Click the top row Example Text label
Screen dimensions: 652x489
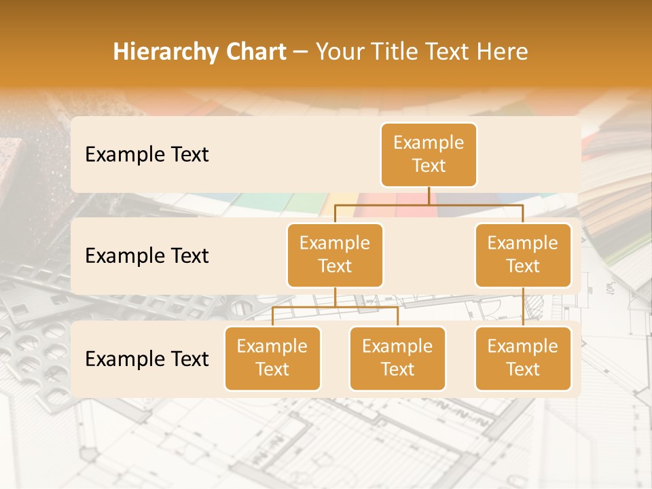click(x=146, y=155)
